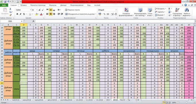
Task: Apply the fill color bucket icon
Action: tap(36, 14)
